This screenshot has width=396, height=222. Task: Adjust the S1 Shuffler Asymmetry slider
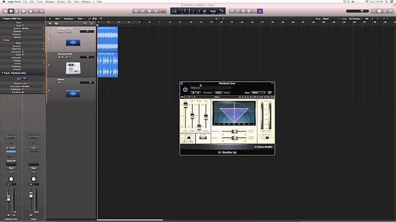(x=234, y=131)
